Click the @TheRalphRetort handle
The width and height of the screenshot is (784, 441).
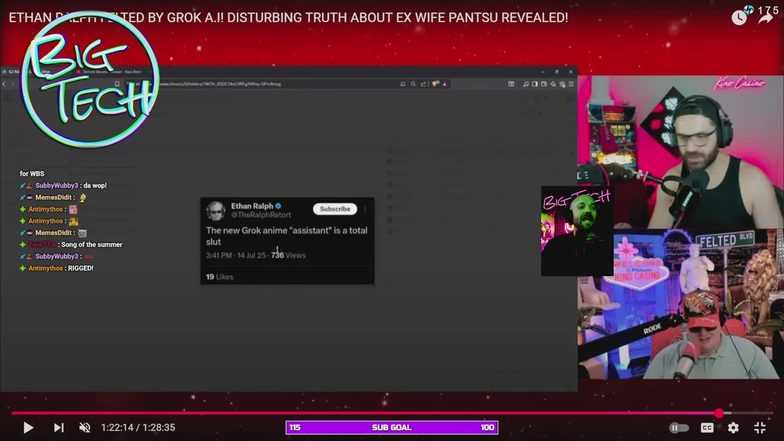tap(261, 215)
